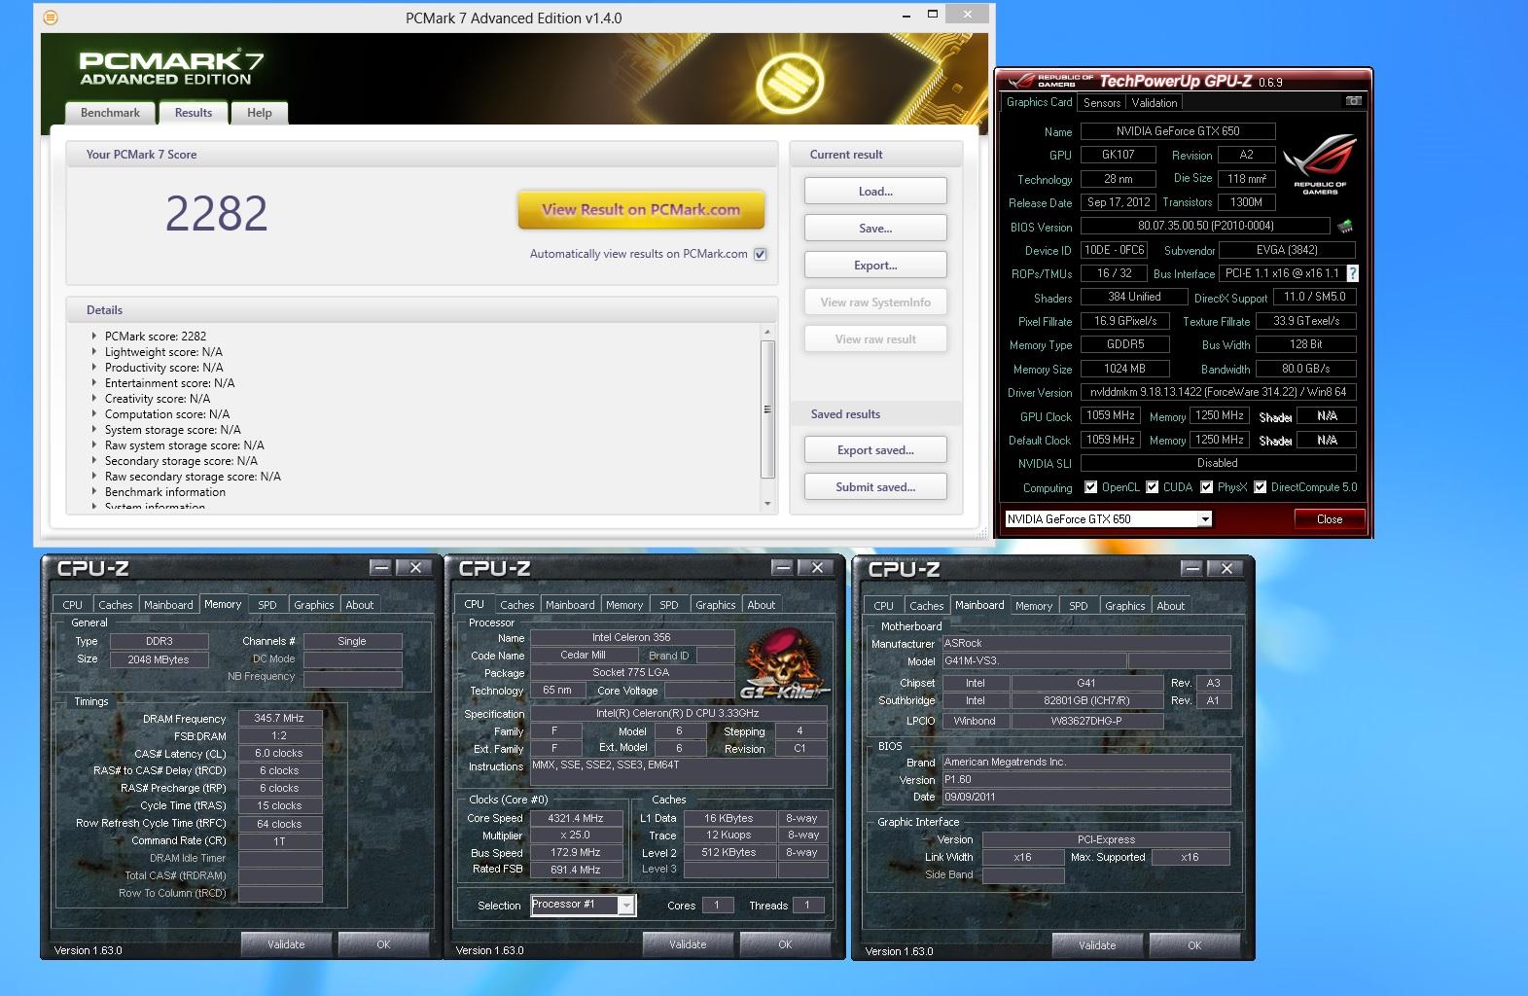Minimize the CPU-Z CPU window
The image size is (1528, 996).
pos(783,568)
